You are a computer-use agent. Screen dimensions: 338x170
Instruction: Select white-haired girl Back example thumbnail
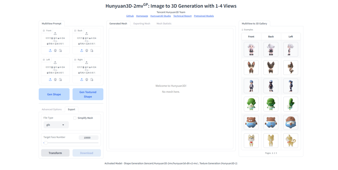click(271, 49)
